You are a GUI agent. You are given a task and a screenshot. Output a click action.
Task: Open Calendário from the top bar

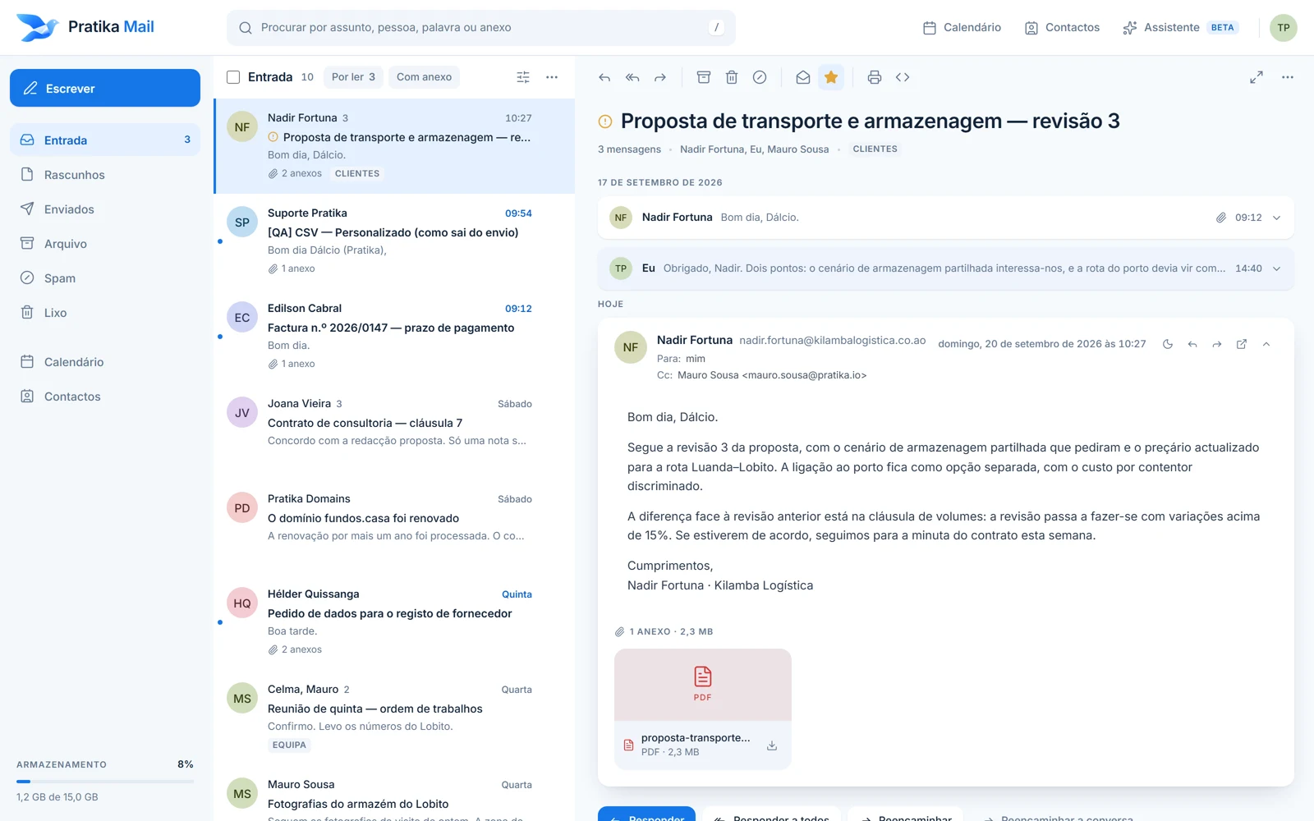point(962,27)
